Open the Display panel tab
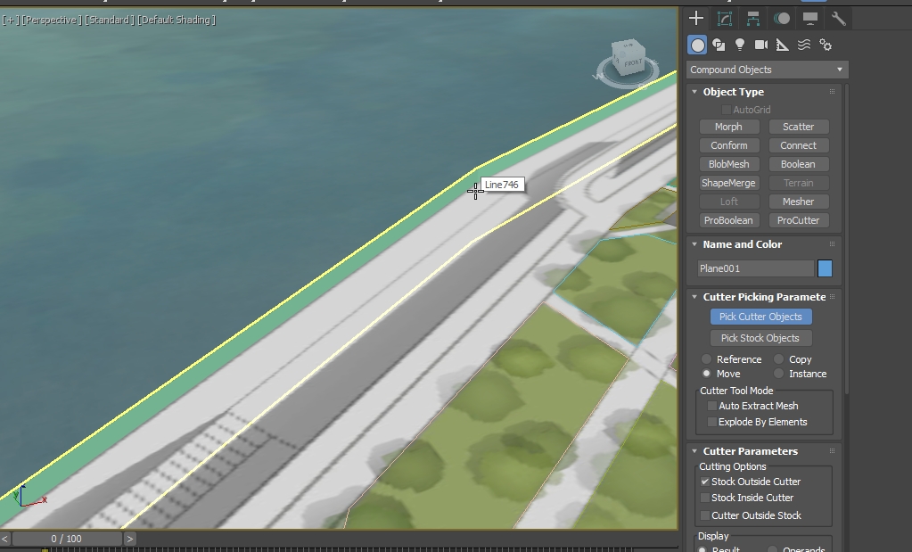The height and width of the screenshot is (552, 912). coord(810,19)
